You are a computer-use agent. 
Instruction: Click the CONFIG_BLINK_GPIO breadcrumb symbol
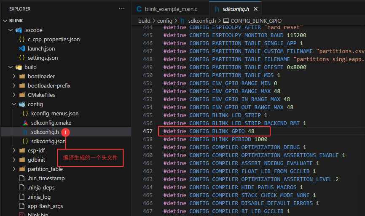[256, 21]
